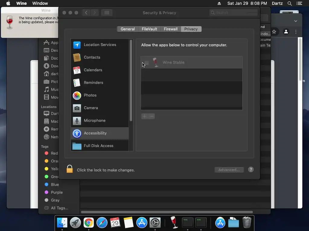
Task: Select the Contacts privacy category
Action: [x=100, y=57]
